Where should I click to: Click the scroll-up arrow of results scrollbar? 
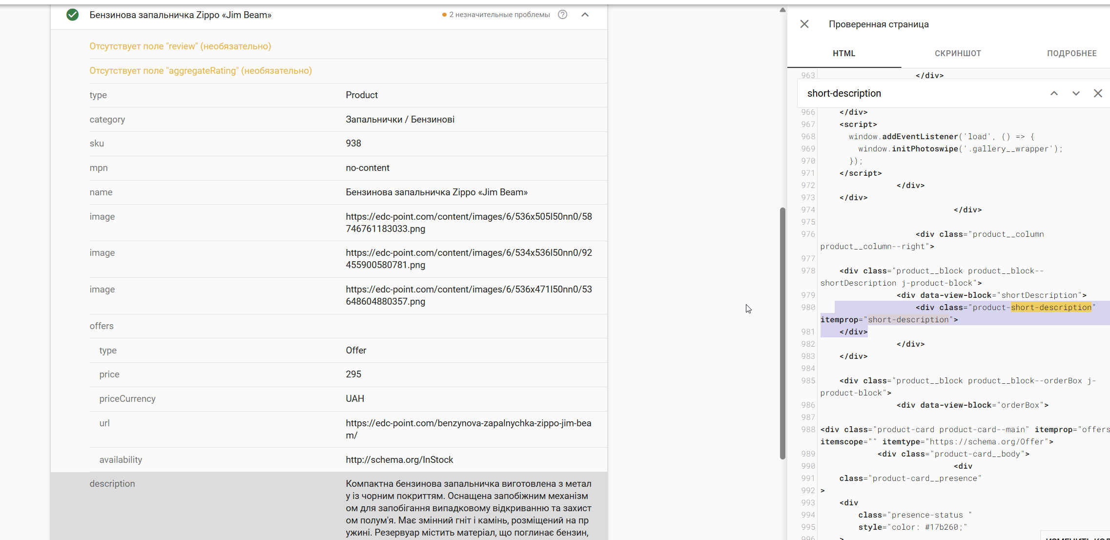tap(782, 10)
